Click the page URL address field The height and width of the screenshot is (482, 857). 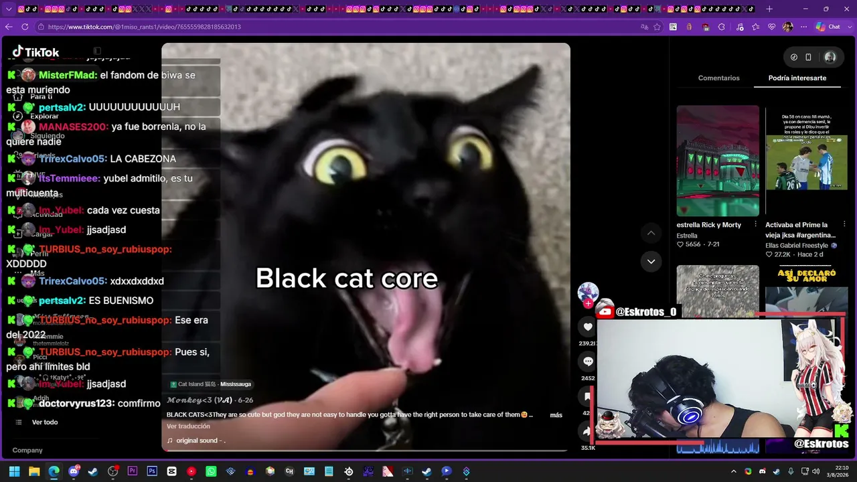pos(335,27)
